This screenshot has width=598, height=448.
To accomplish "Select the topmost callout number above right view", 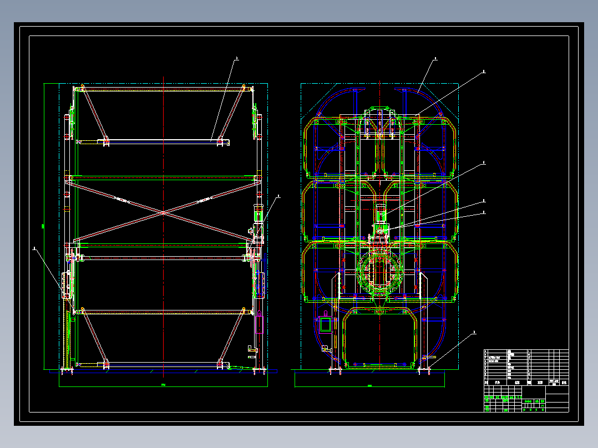I will (x=435, y=59).
